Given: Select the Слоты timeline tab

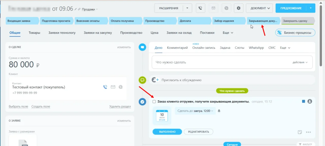Looking at the screenshot, I should pyautogui.click(x=239, y=47).
